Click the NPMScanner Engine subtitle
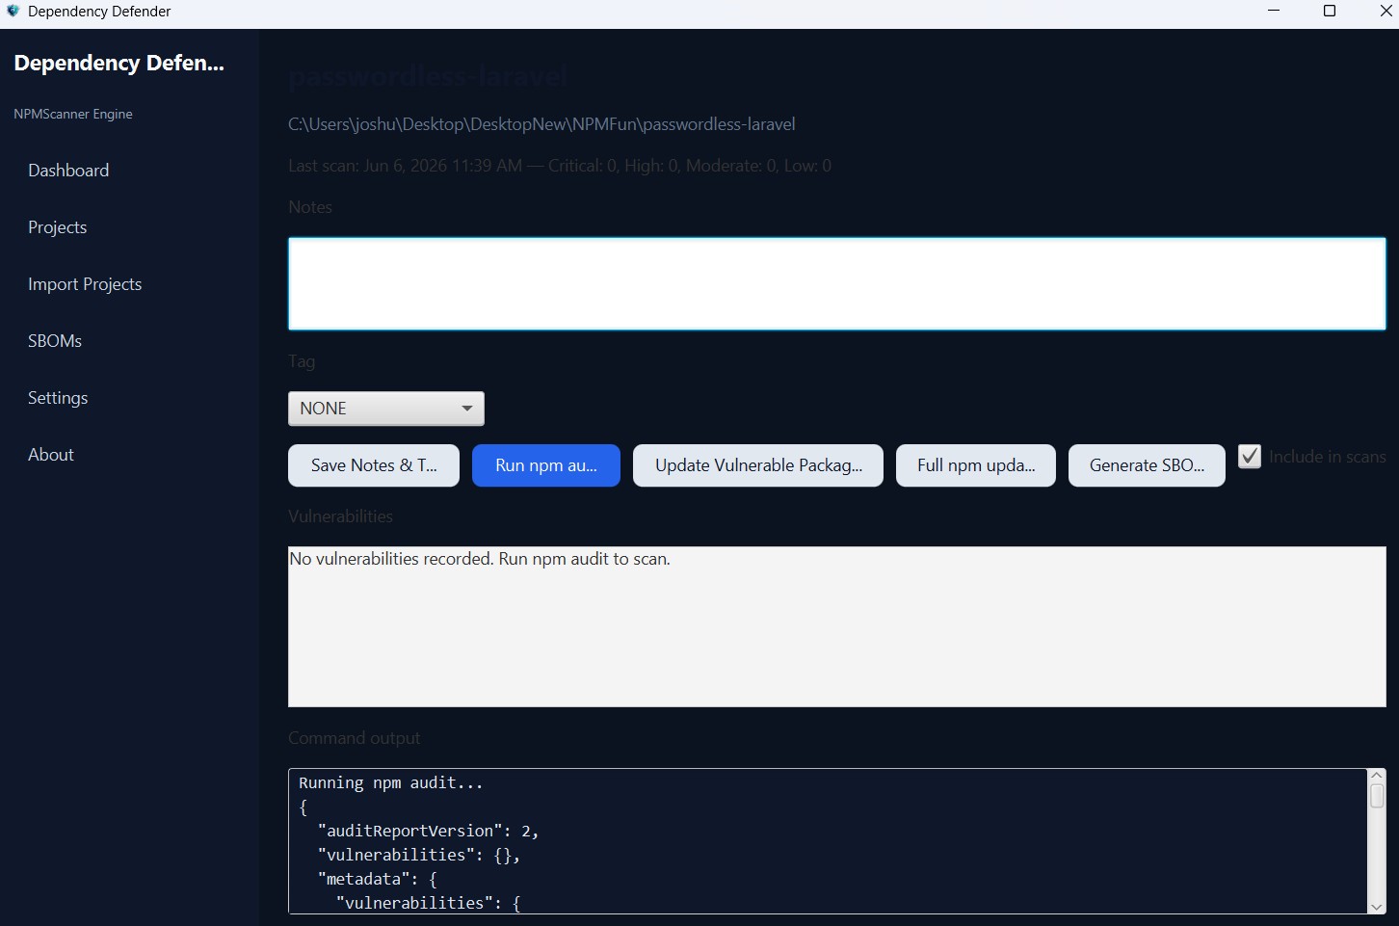This screenshot has width=1399, height=926. tap(73, 114)
